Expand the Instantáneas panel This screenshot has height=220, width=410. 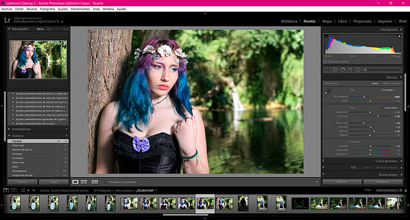click(9, 129)
